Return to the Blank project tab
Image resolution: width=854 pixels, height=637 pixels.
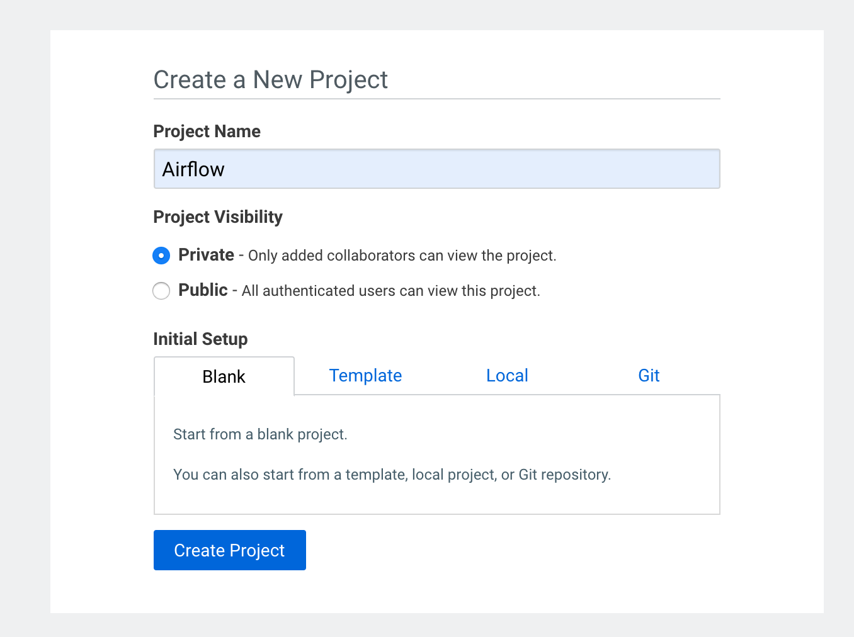[224, 376]
